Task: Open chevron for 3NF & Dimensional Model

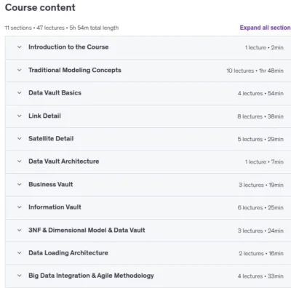Action: 20,230
